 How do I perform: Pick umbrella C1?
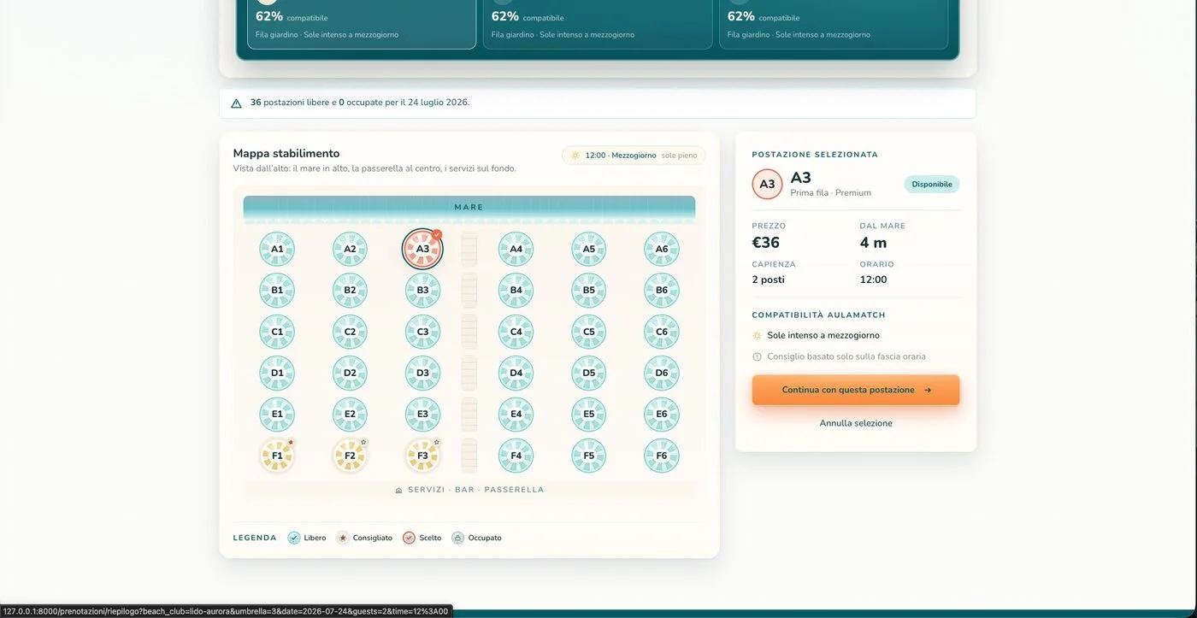tap(277, 332)
